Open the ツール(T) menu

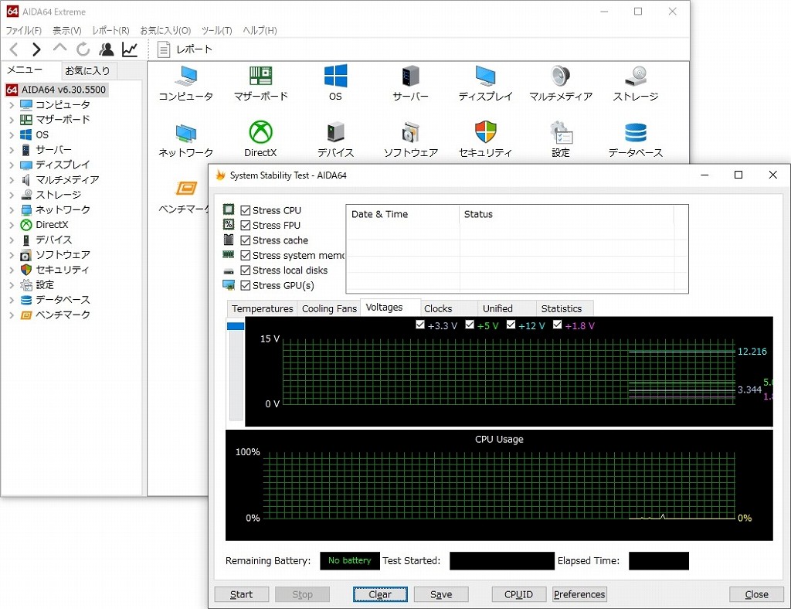216,31
